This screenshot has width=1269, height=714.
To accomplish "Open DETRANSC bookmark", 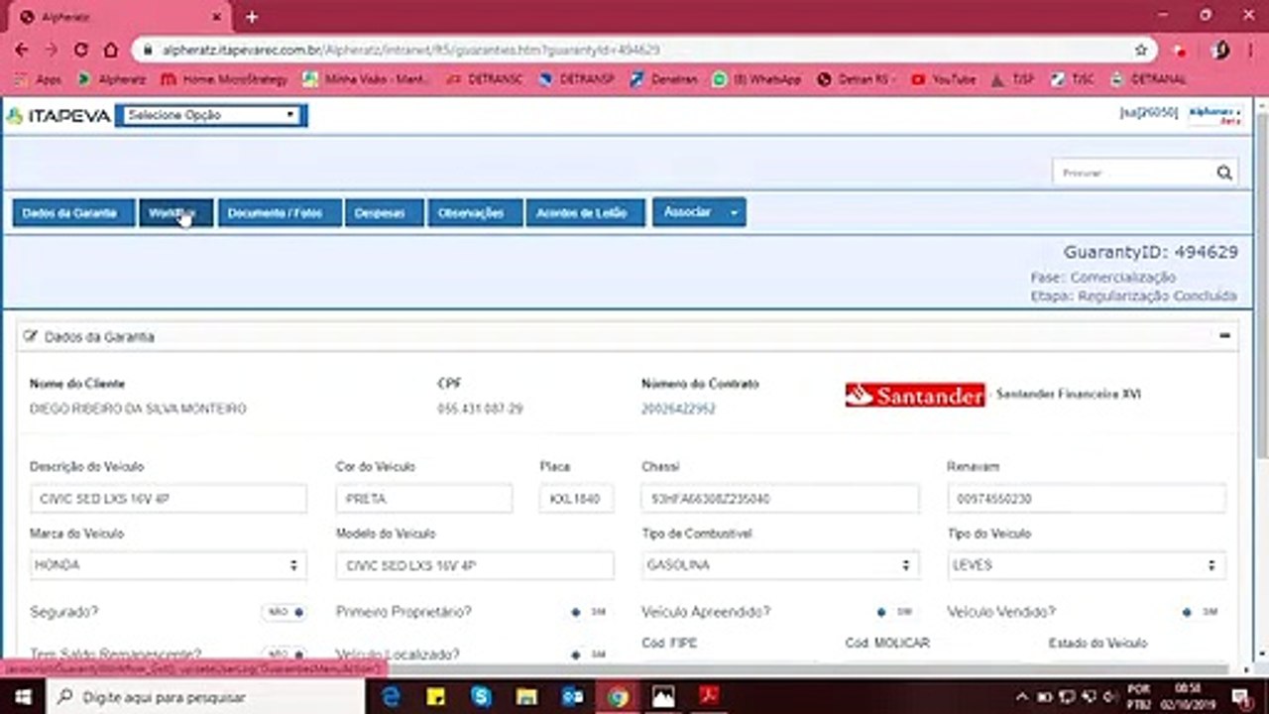I will point(485,79).
